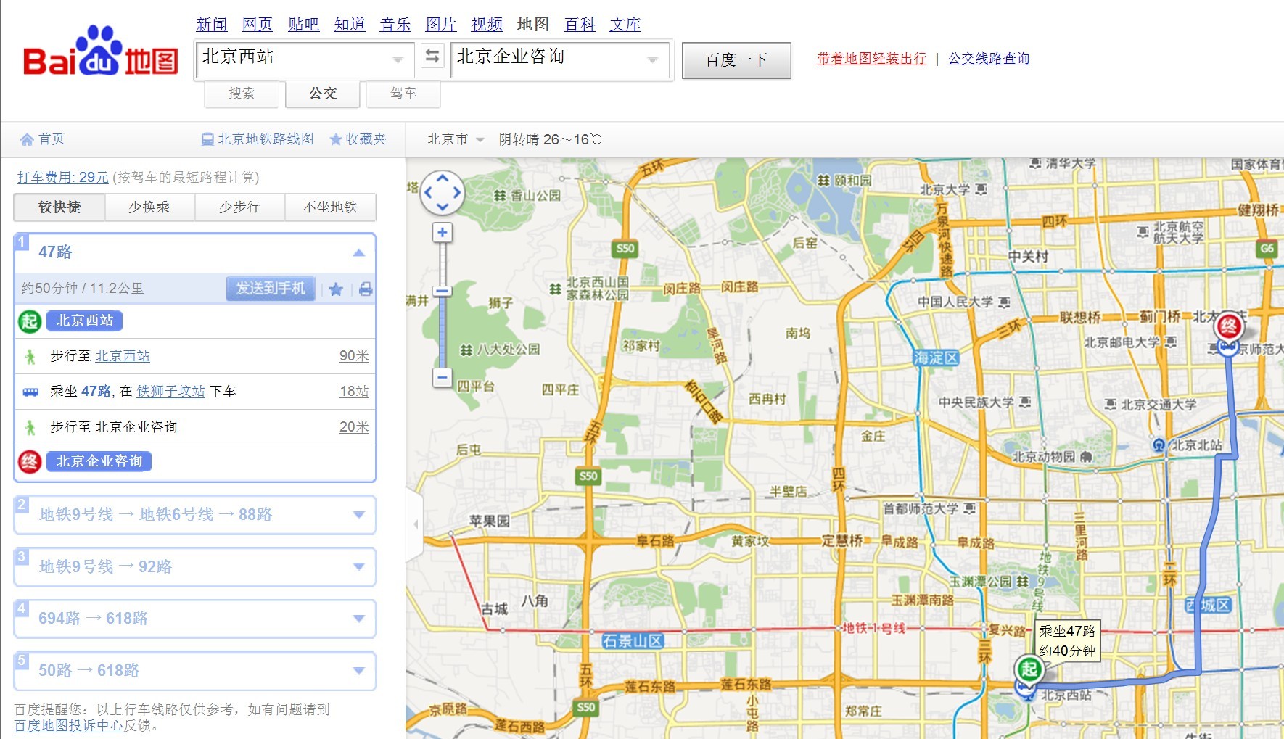Click the 18站 stops count link
Viewport: 1284px width, 739px height.
coord(354,392)
